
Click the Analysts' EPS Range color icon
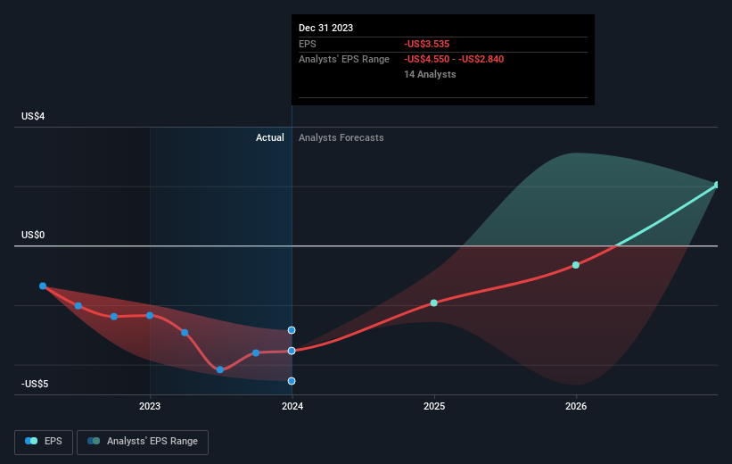[x=94, y=441]
